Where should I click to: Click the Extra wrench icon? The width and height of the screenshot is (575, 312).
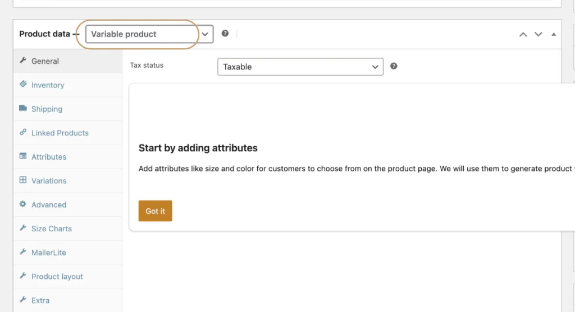click(22, 300)
